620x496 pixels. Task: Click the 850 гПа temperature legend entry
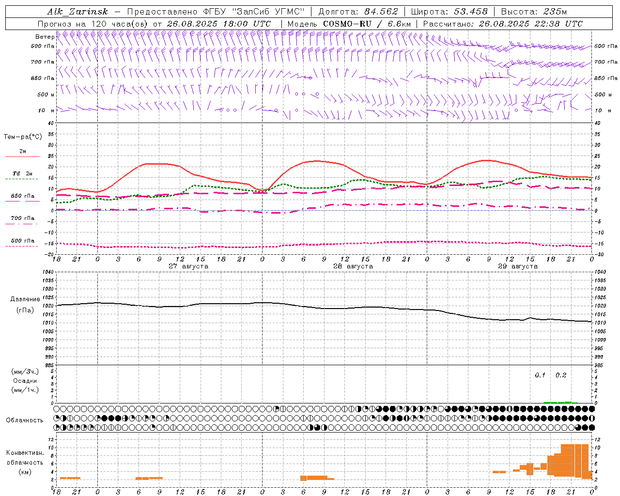[x=22, y=196]
